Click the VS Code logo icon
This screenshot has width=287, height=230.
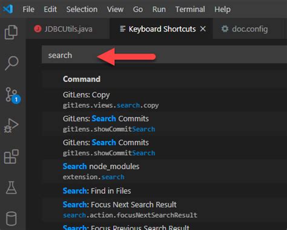pyautogui.click(x=8, y=9)
